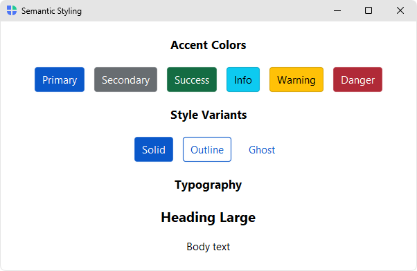Click the Typography heading

tap(208, 185)
